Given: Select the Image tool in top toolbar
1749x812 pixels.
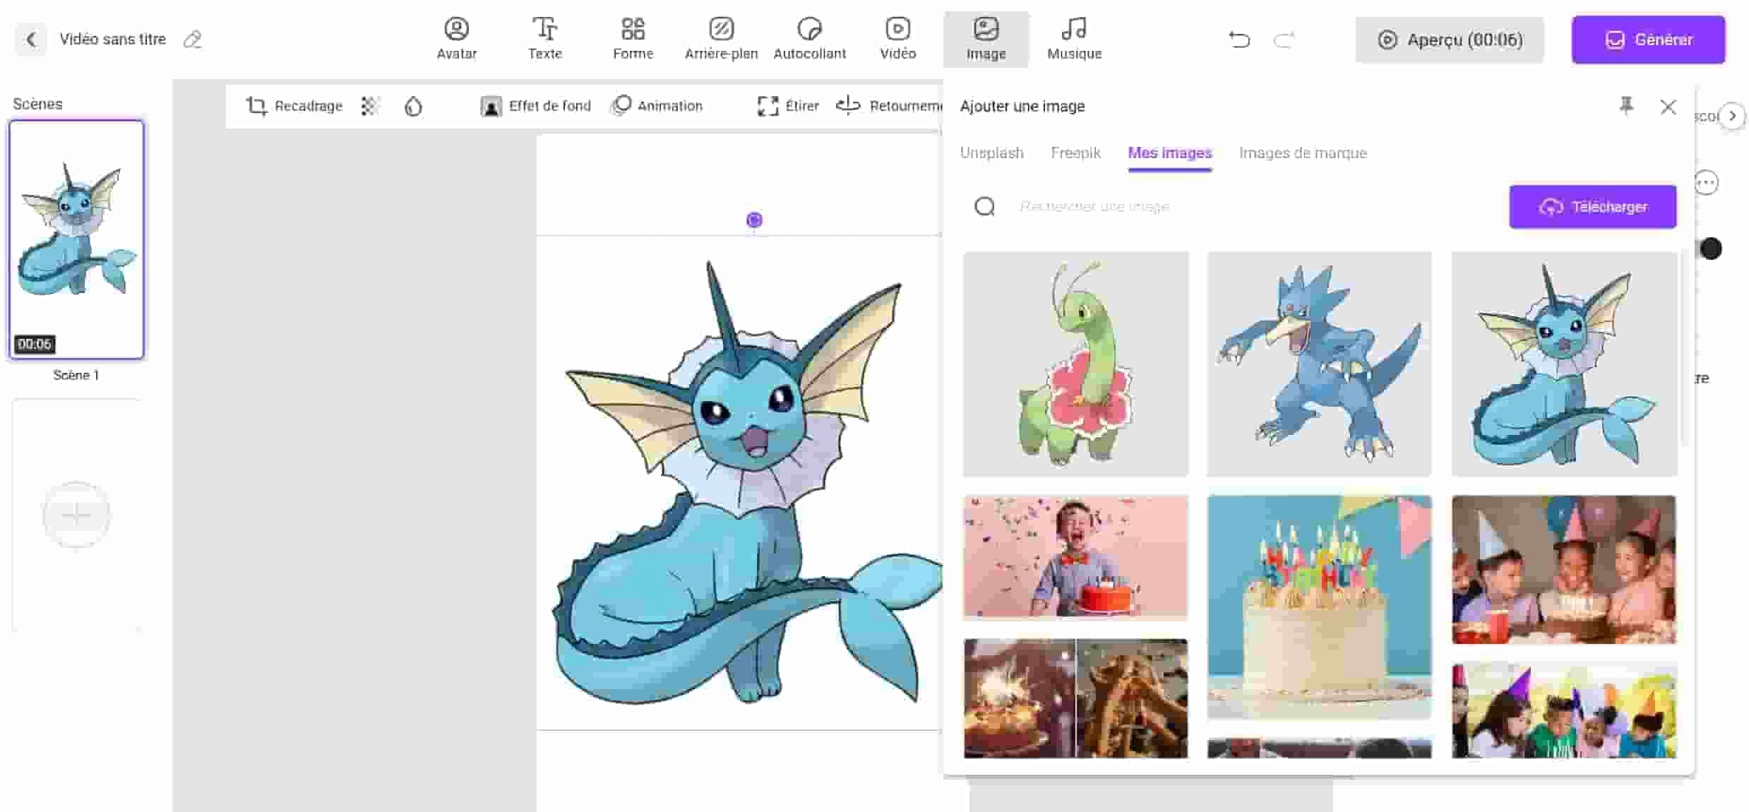Looking at the screenshot, I should click(986, 40).
